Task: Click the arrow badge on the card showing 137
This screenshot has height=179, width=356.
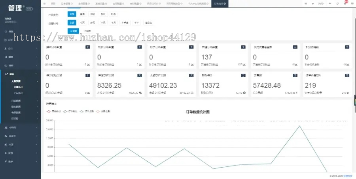Action: pos(243,47)
